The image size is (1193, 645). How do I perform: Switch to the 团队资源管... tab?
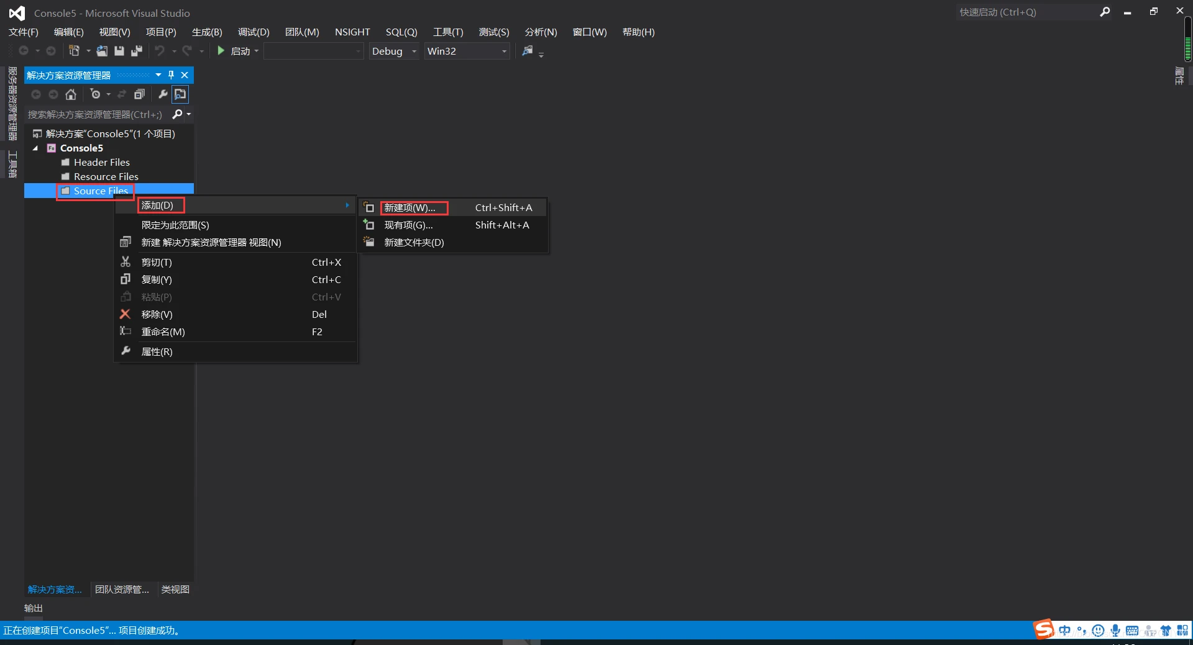(122, 589)
